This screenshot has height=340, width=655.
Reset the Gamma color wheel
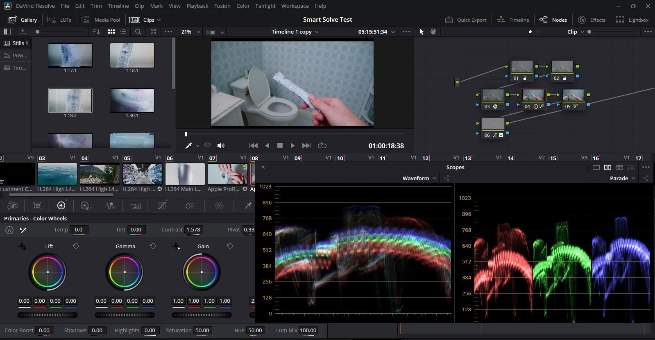click(x=153, y=246)
